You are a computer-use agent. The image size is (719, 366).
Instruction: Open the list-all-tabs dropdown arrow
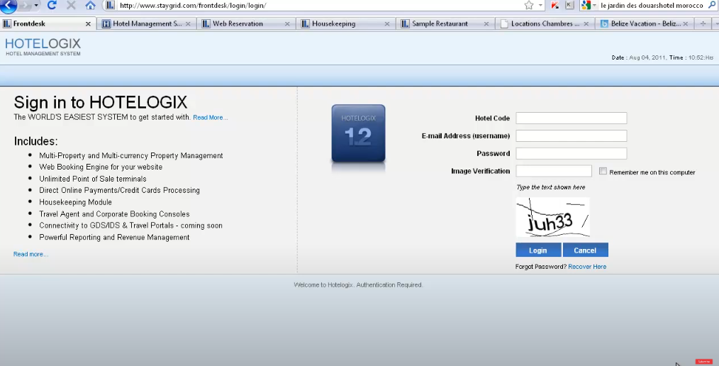point(715,23)
